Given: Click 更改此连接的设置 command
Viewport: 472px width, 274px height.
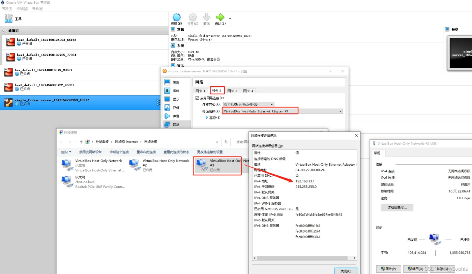Looking at the screenshot, I should [x=210, y=152].
